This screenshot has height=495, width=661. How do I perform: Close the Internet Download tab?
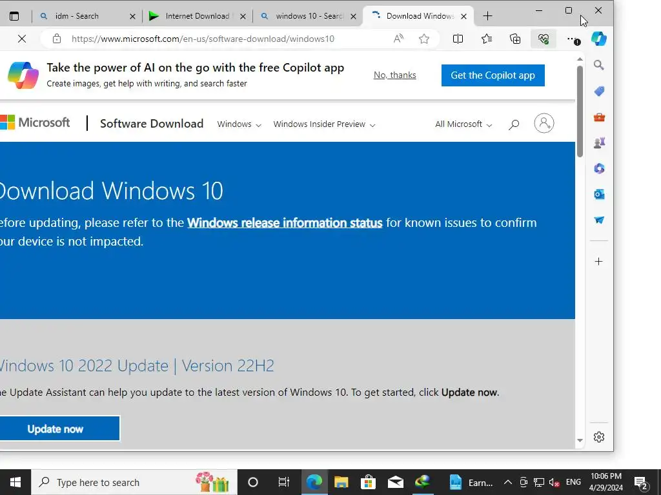[x=243, y=16]
